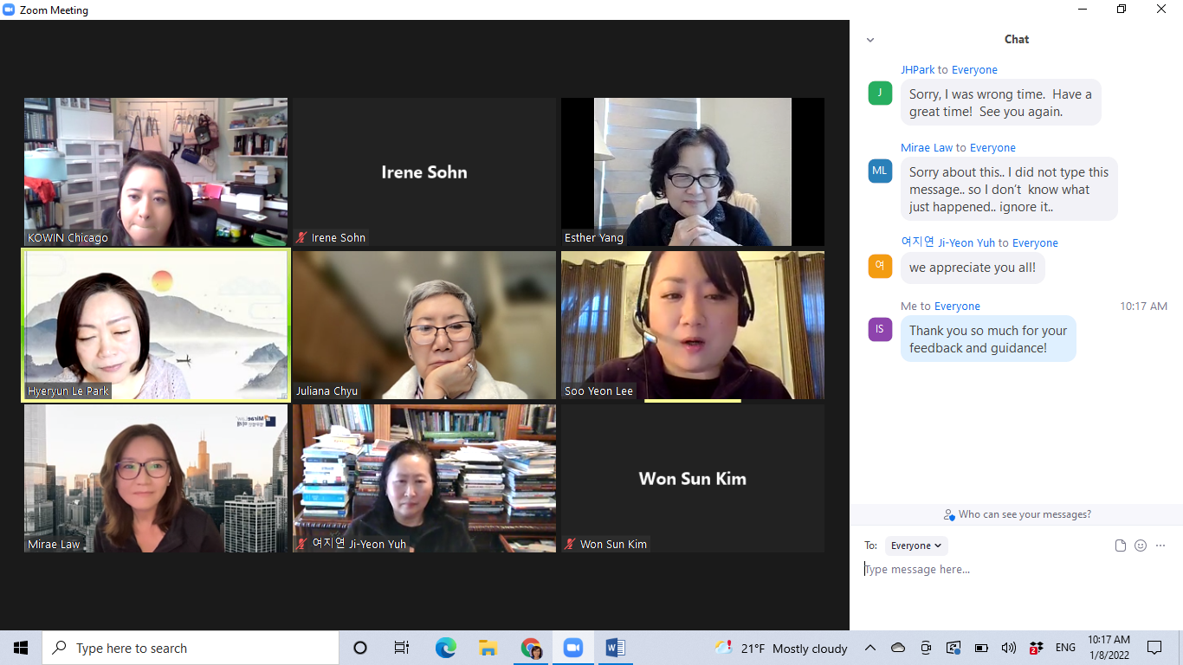
Task: Click the volume speaker tray icon
Action: [1008, 648]
